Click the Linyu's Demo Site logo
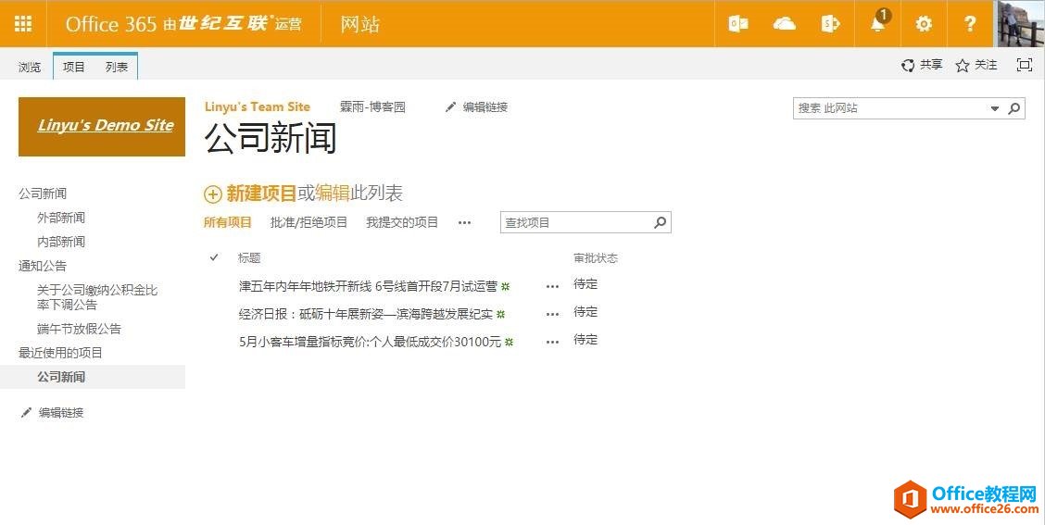This screenshot has height=525, width=1045. (x=102, y=127)
